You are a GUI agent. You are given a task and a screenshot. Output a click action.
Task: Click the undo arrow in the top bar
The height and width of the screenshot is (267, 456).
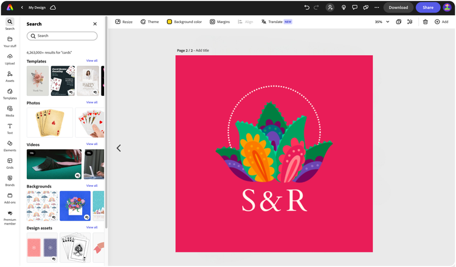pos(306,7)
